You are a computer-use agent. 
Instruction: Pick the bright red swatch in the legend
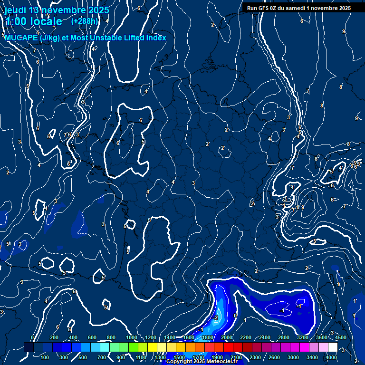pos(228,347)
